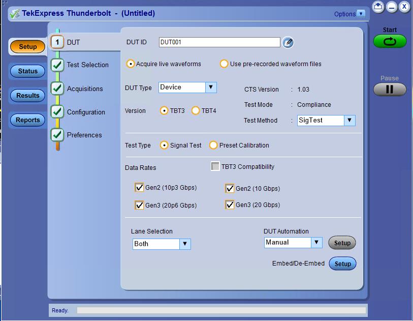Open the Lane Selection dropdown

185,244
